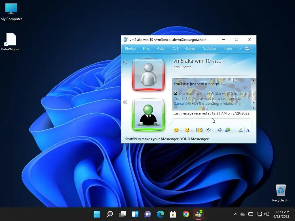Click the last message received status text

click(212, 113)
